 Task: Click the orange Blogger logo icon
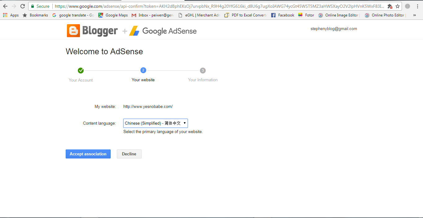[73, 31]
